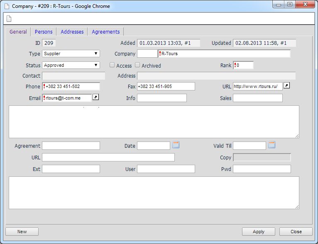The width and height of the screenshot is (318, 244).
Task: Click the Close button at the bottom
Action: [x=296, y=232]
